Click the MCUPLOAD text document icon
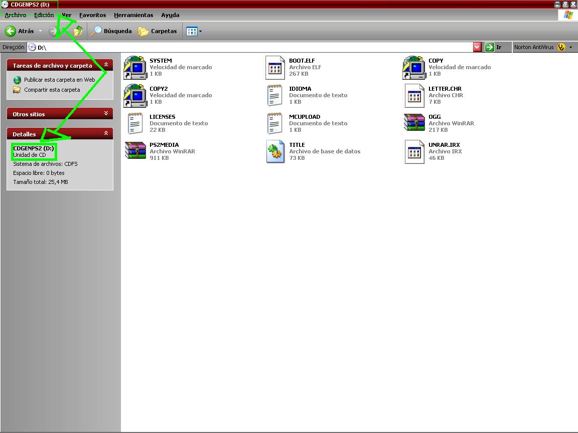The width and height of the screenshot is (578, 433). [x=275, y=123]
